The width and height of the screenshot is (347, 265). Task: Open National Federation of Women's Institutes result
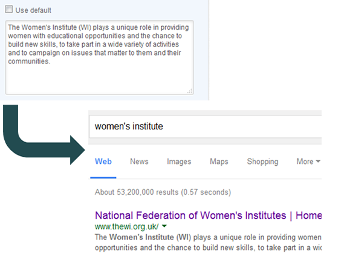pyautogui.click(x=208, y=215)
